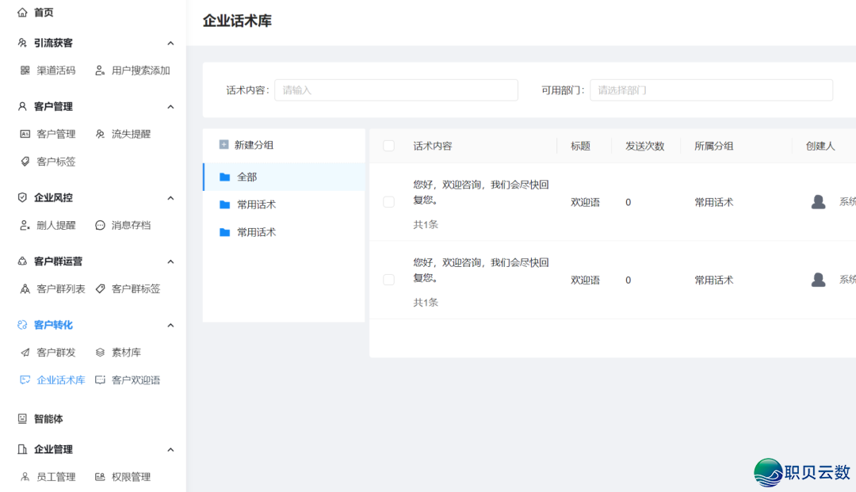Click the 话术内容 search input field
This screenshot has width=856, height=492.
pos(396,90)
